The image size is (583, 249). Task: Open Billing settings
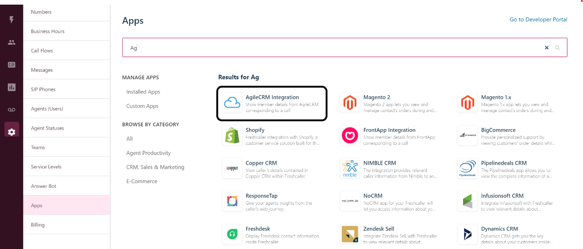(x=66, y=225)
